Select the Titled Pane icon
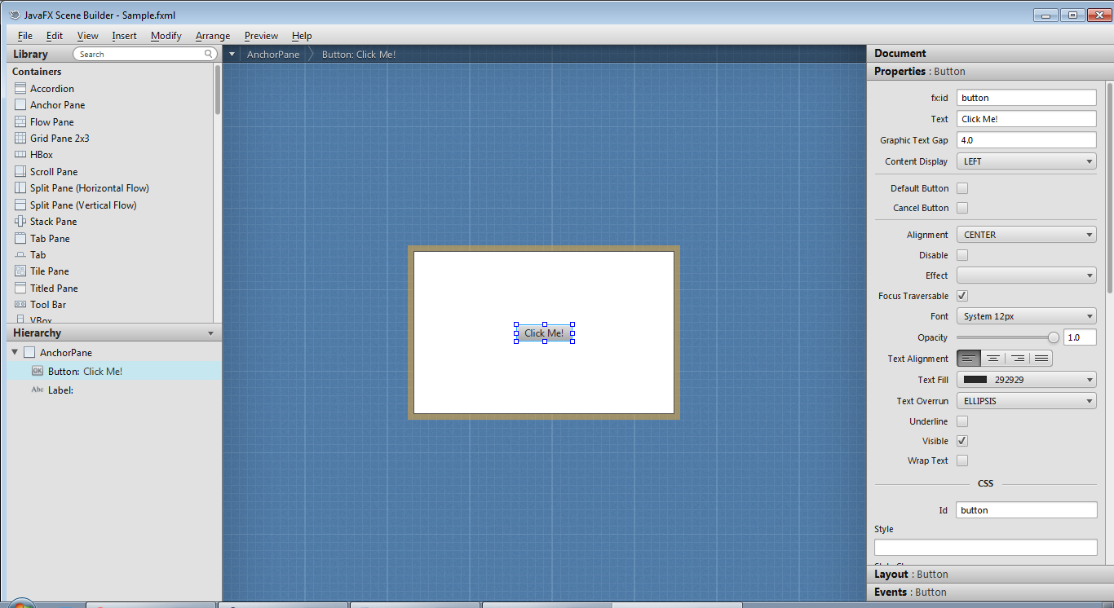The height and width of the screenshot is (608, 1114). pos(20,288)
